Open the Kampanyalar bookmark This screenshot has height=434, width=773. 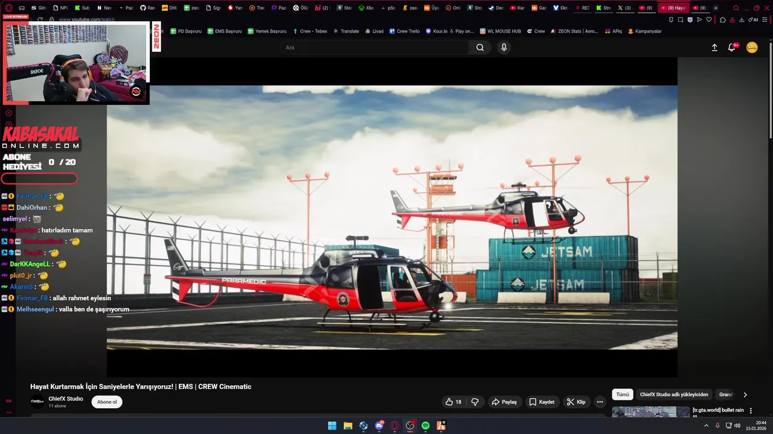tap(645, 31)
